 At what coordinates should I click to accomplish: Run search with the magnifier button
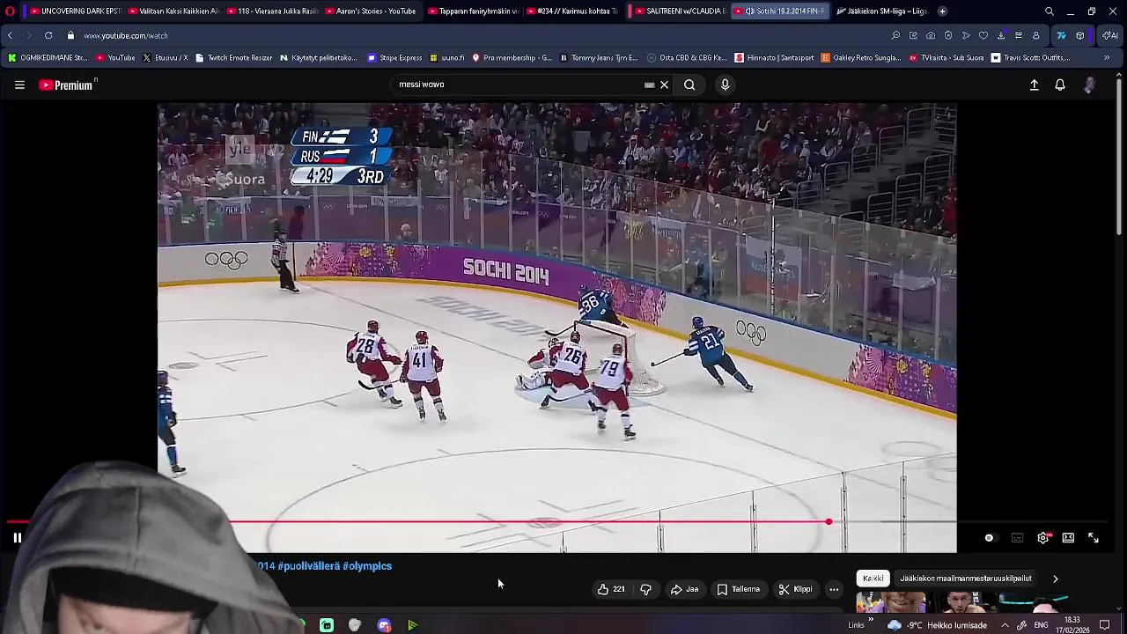pos(689,85)
